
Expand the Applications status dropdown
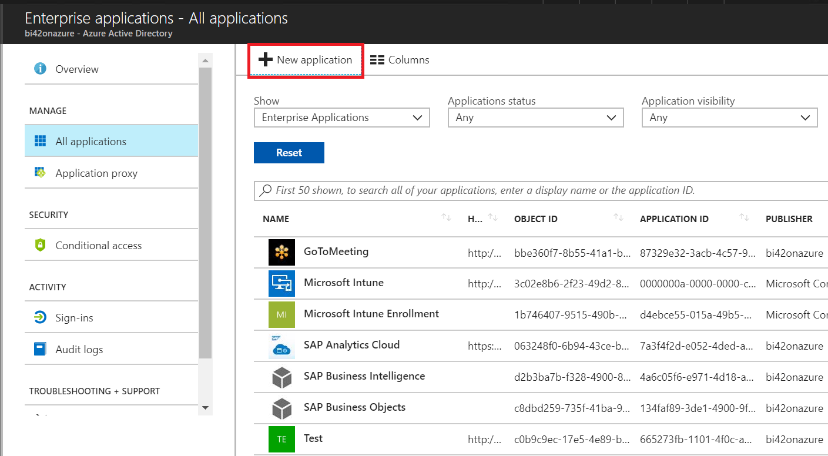point(535,118)
